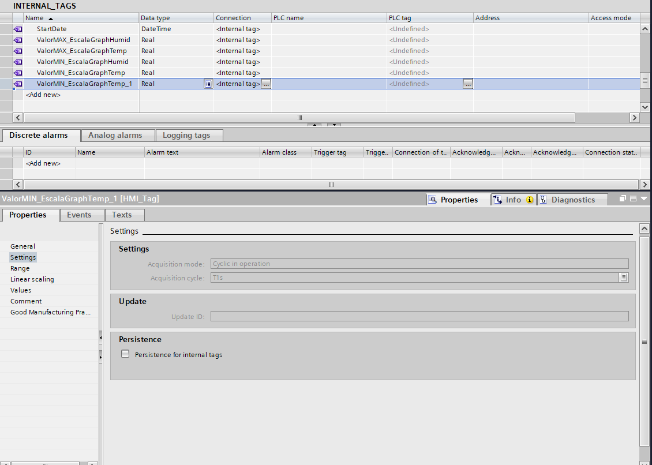Open the Diagnostics tab in the inspector
Screen dimensions: 652x465
572,200
